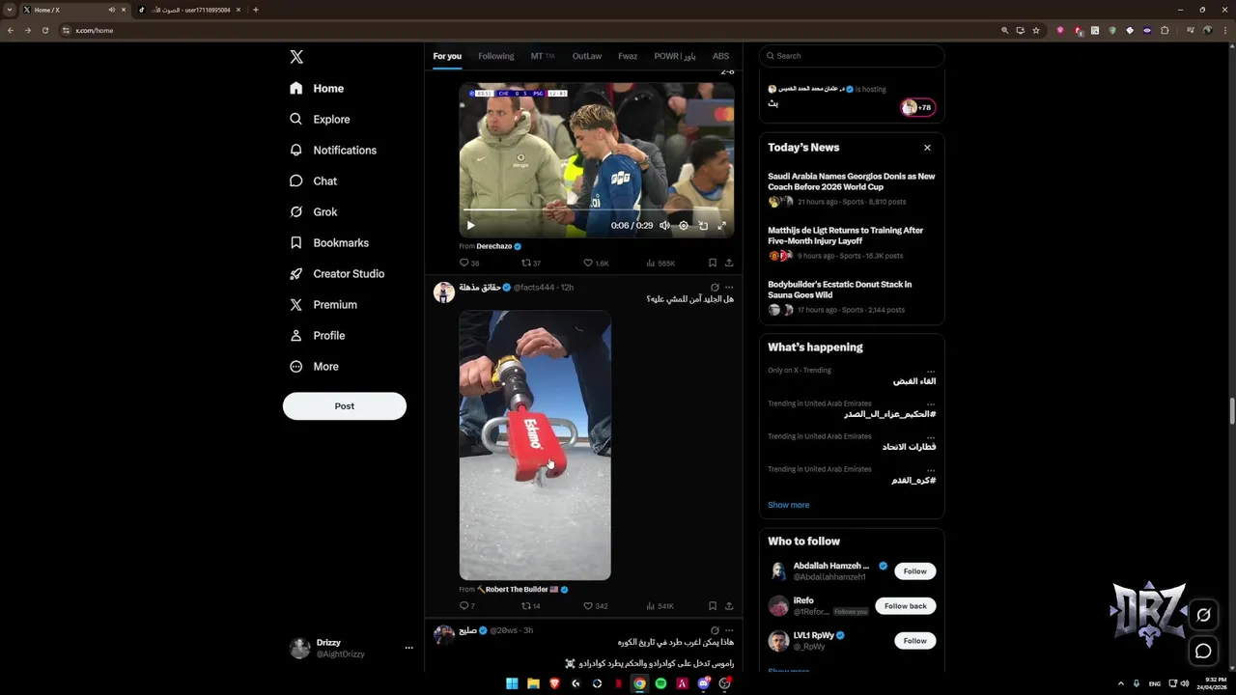Reply to the Derechazo post with 36 replies
This screenshot has width=1236, height=695.
[x=469, y=263]
